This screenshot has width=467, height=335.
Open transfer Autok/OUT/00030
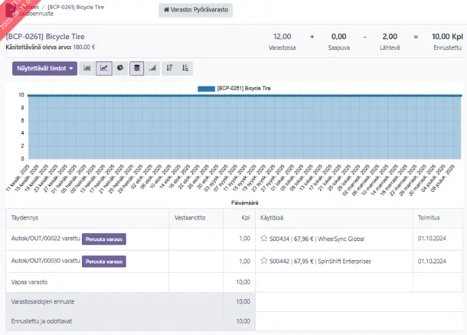point(36,261)
